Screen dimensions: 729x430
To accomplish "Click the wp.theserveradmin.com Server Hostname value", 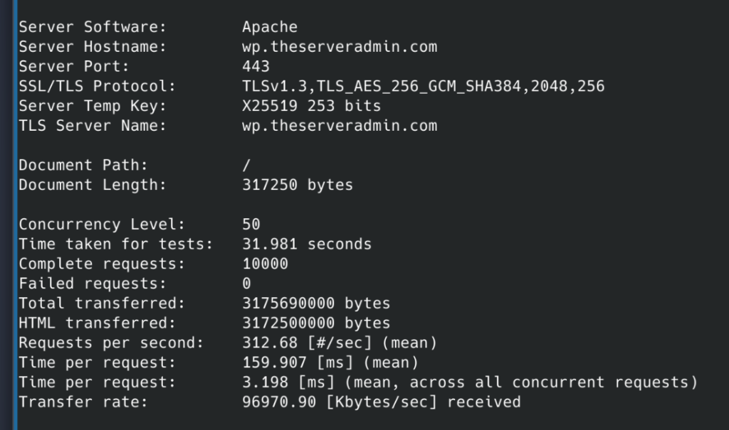I will (339, 47).
